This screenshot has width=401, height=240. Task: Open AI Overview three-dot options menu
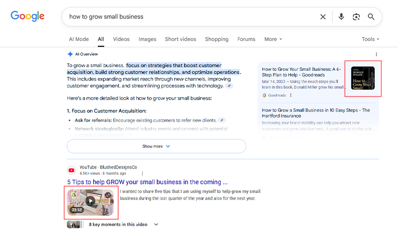pyautogui.click(x=376, y=54)
